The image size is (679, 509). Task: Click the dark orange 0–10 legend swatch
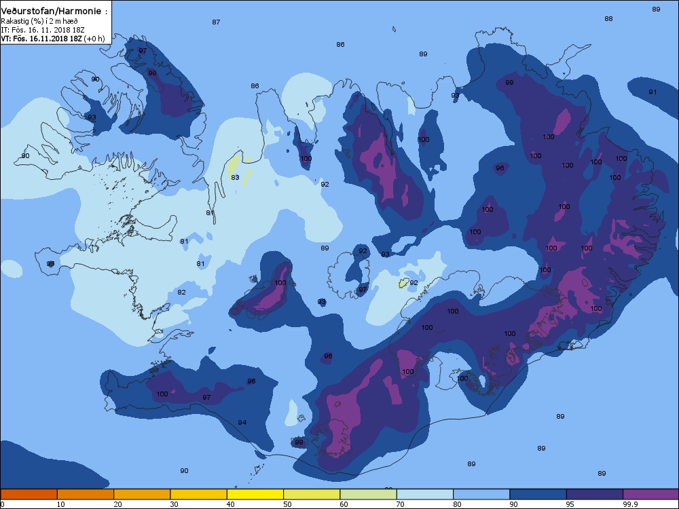[x=29, y=494]
